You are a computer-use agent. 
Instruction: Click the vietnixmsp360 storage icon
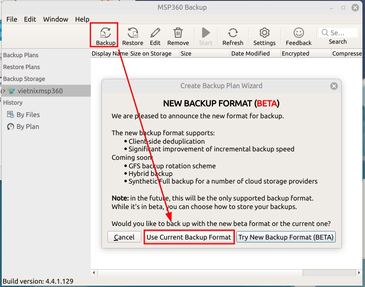[11, 91]
